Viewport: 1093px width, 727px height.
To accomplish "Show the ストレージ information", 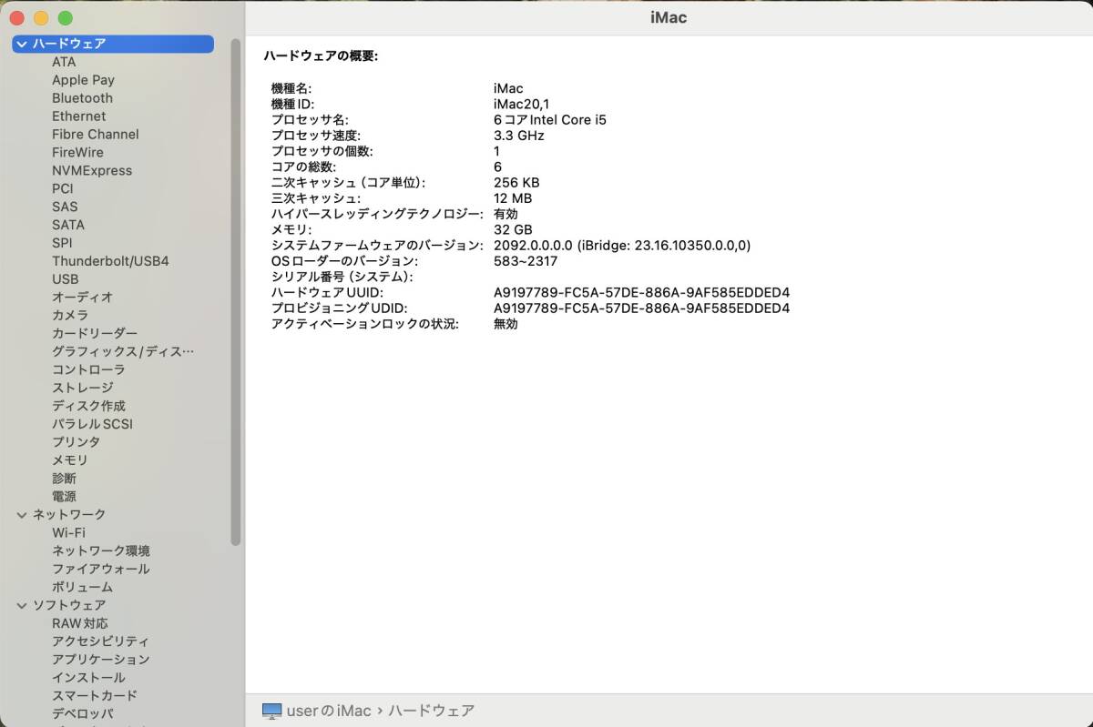I will click(82, 388).
